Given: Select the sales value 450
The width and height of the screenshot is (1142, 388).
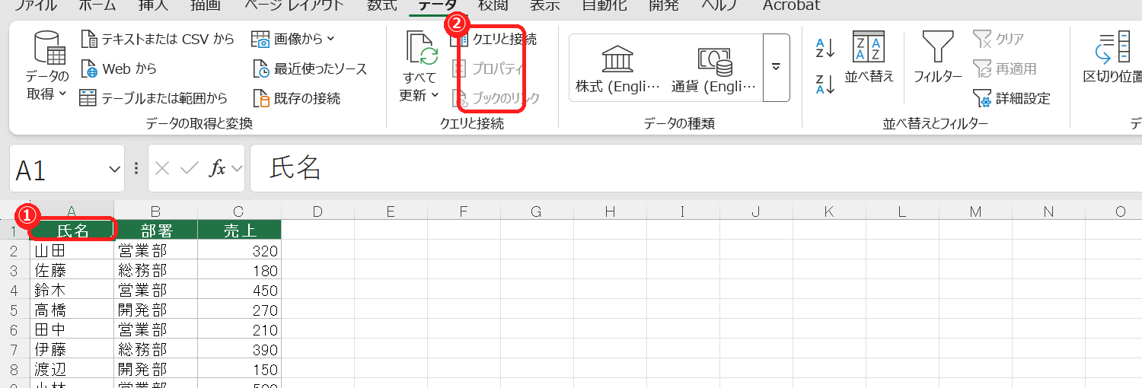Looking at the screenshot, I should click(x=239, y=290).
